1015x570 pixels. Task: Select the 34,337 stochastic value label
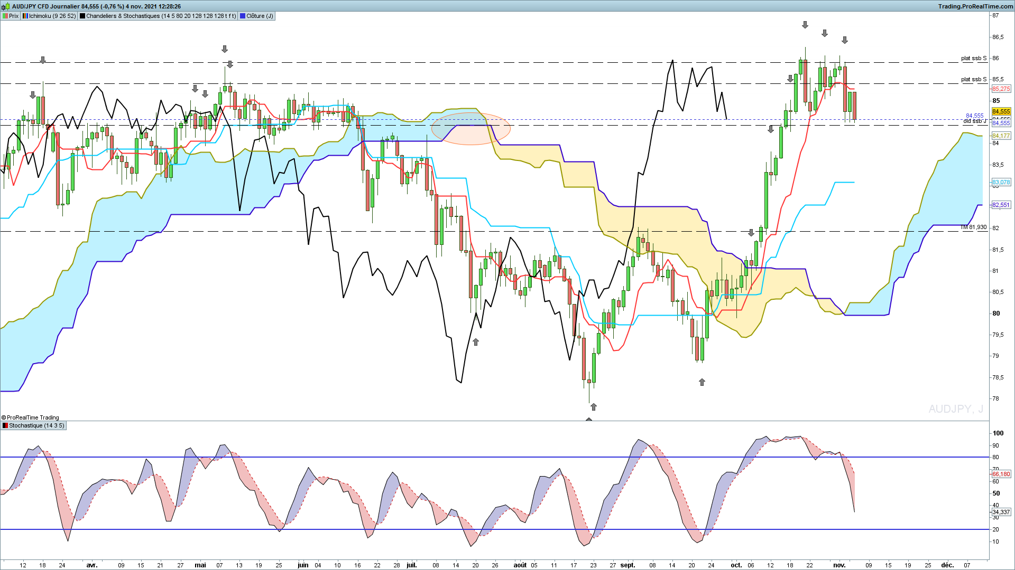[1001, 512]
